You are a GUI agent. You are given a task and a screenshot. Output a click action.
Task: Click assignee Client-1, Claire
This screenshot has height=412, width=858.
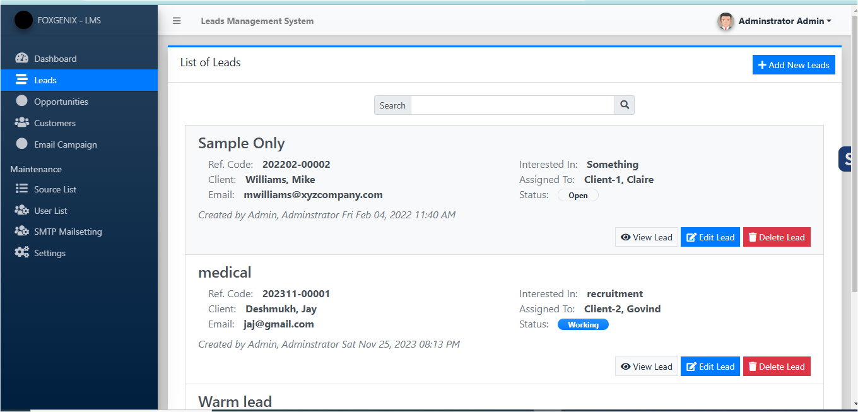point(619,180)
